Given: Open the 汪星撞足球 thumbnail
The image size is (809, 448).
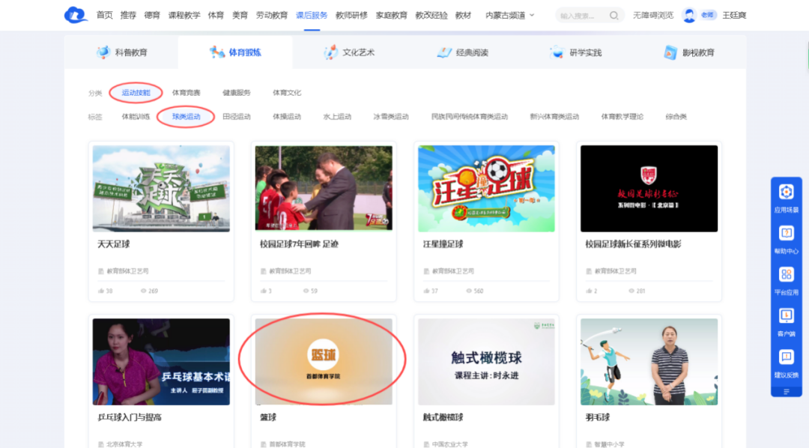Looking at the screenshot, I should (486, 188).
